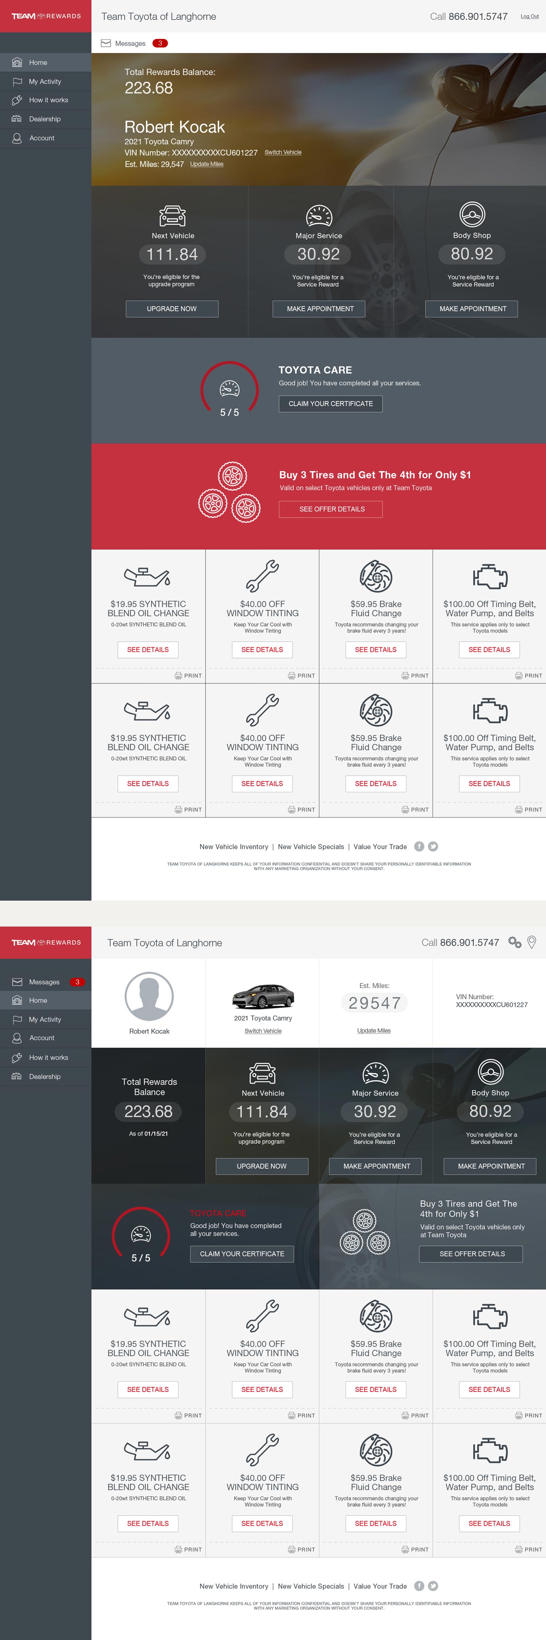The width and height of the screenshot is (546, 1640).
Task: Click Switch Vehicle link beside the VIN number
Action: (282, 152)
